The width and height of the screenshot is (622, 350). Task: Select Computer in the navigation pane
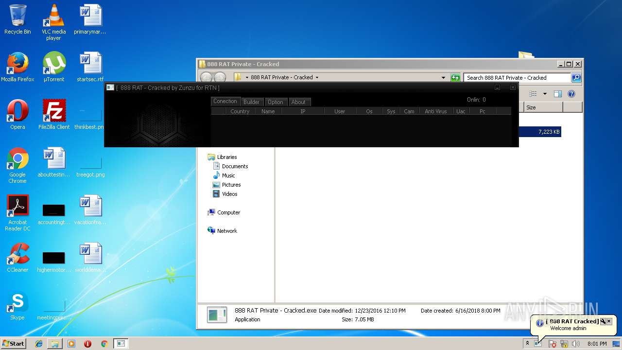coord(228,212)
